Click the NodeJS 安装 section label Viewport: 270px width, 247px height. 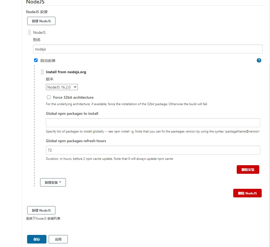click(x=37, y=12)
